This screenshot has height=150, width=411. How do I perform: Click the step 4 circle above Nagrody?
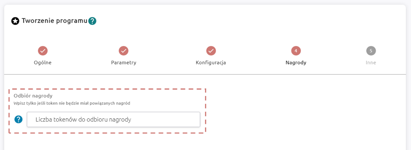coord(296,51)
